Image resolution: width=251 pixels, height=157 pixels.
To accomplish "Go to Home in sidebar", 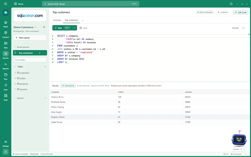I will (x=5, y=24).
